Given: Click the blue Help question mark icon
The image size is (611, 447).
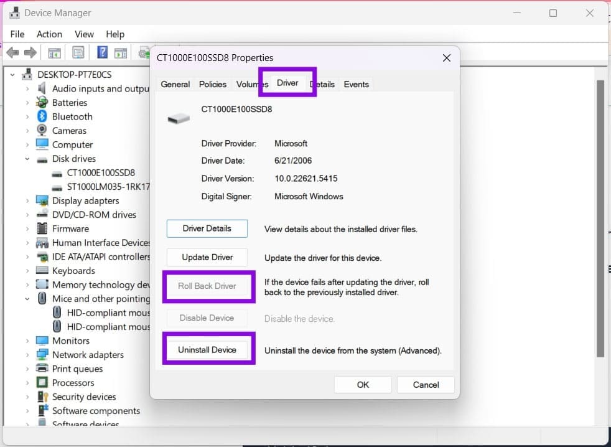Looking at the screenshot, I should tap(103, 52).
